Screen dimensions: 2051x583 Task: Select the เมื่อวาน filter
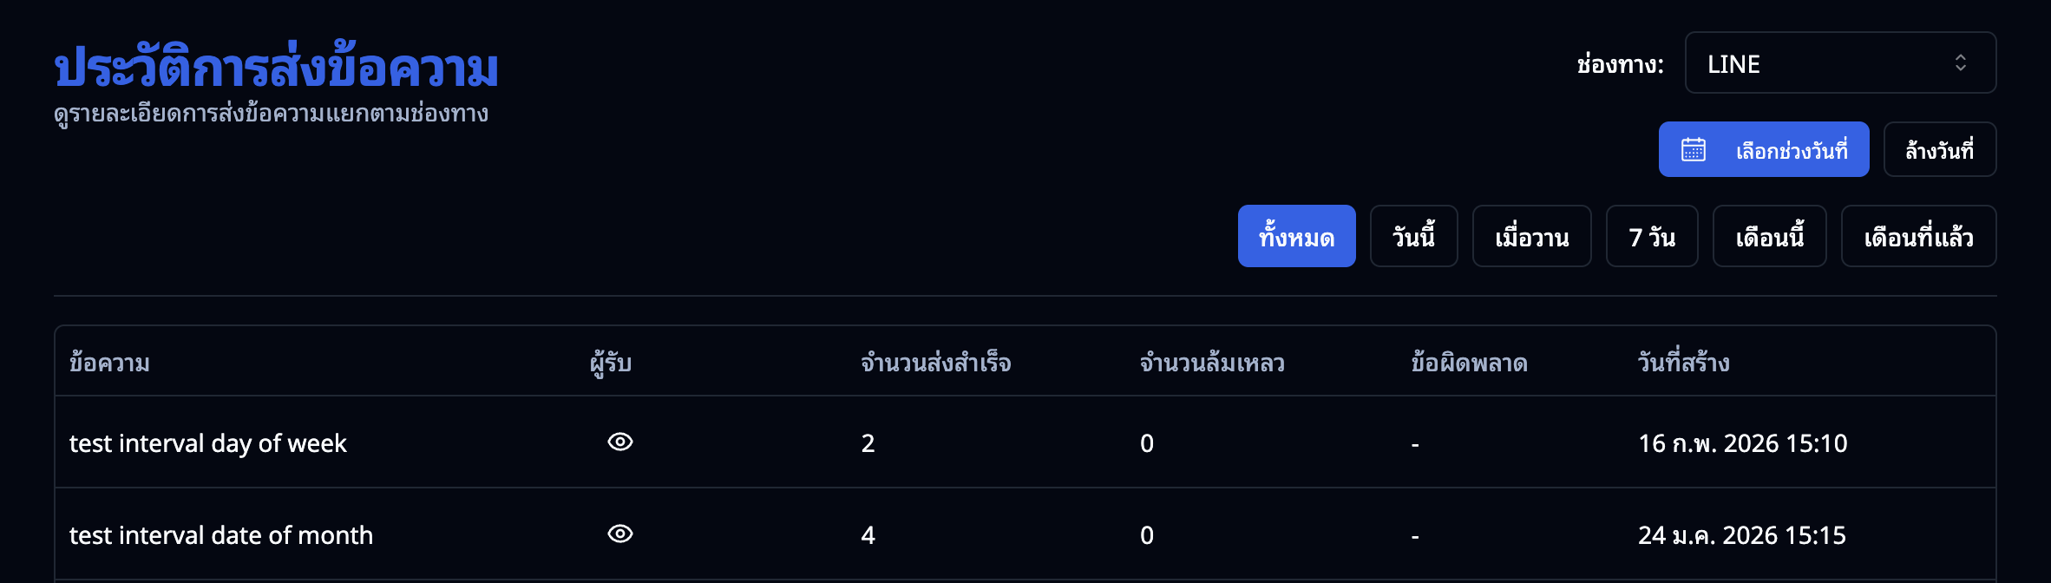point(1530,235)
